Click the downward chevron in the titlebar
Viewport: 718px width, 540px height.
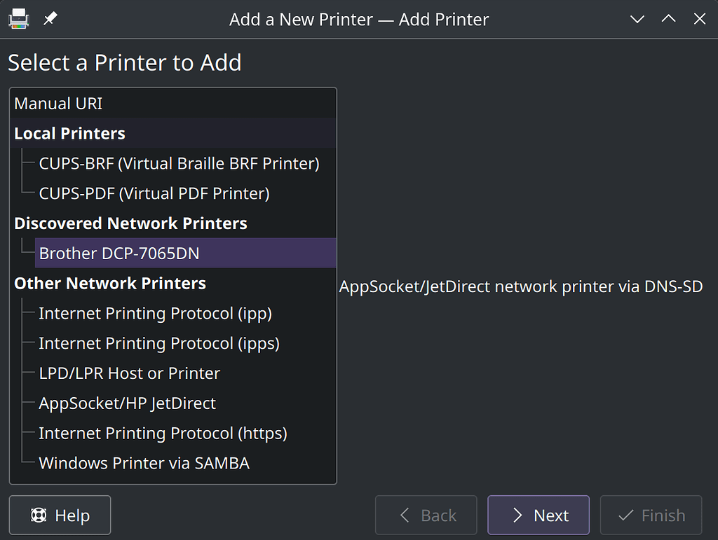(637, 19)
